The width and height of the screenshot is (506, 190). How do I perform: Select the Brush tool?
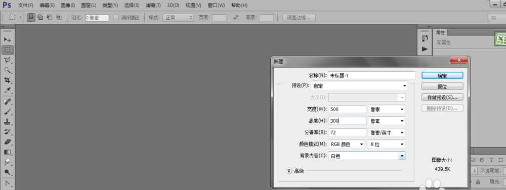coord(8,112)
